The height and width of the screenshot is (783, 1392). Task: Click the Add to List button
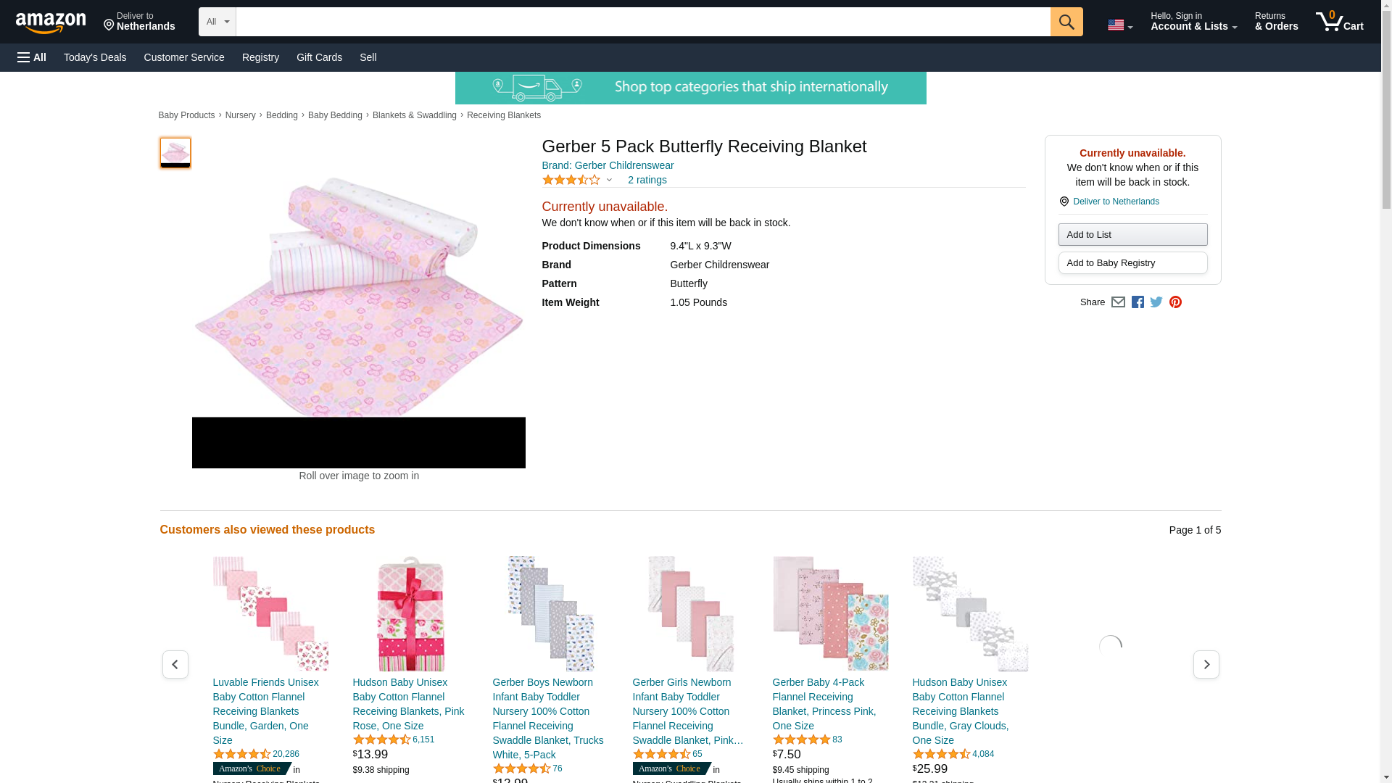click(x=1132, y=234)
